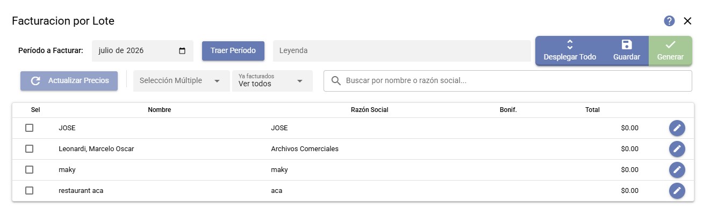This screenshot has width=703, height=209.
Task: Open the Selección Múltiple dropdown
Action: pyautogui.click(x=181, y=81)
